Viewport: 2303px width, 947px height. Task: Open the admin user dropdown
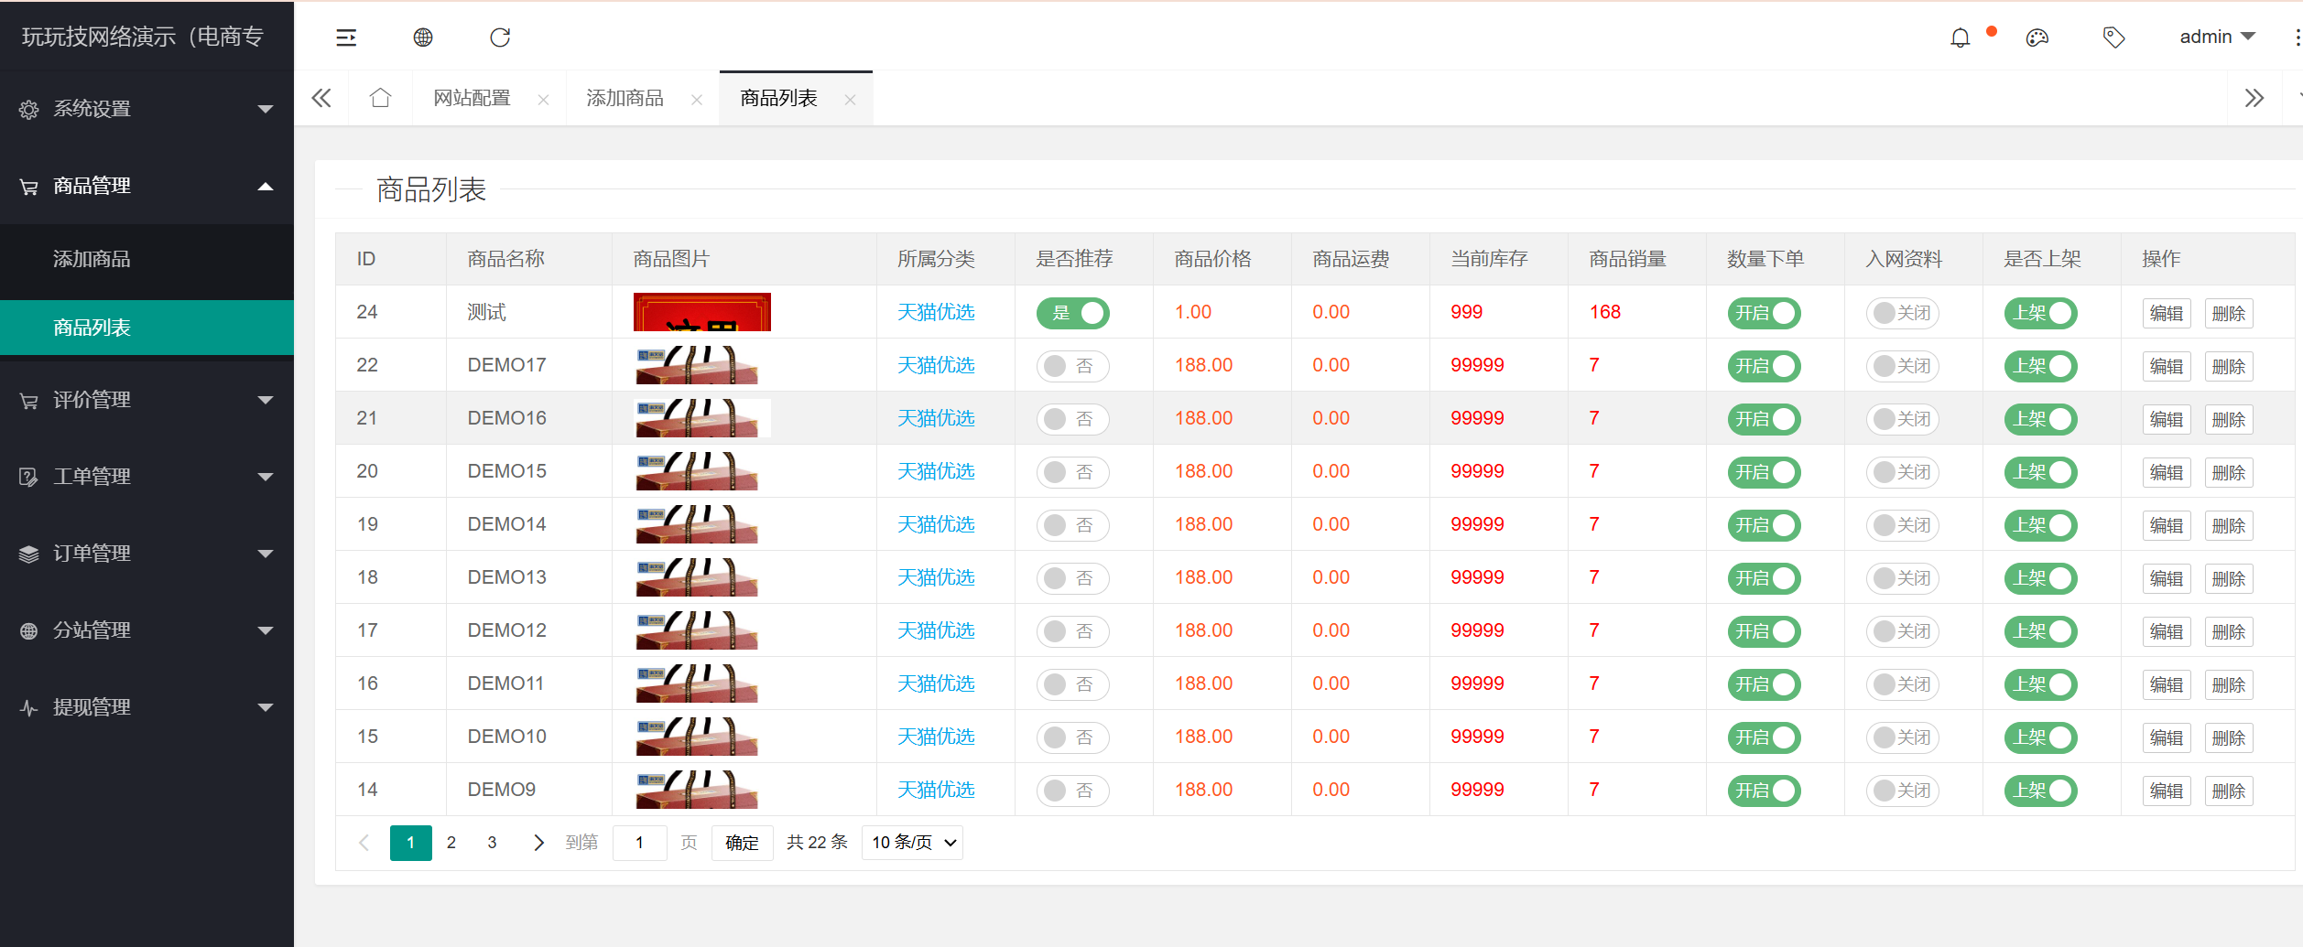click(2216, 38)
